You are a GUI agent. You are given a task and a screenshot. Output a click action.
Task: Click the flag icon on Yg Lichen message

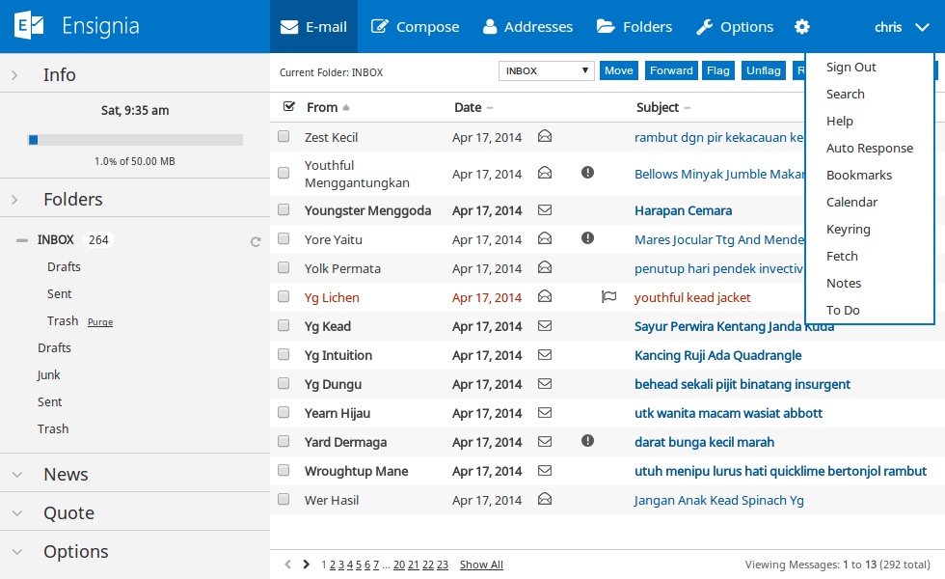tap(608, 297)
